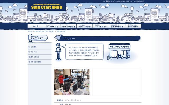Click the 事業所名 table label
Image resolution: width=169 pixels, height=105 pixels.
[x=60, y=100]
